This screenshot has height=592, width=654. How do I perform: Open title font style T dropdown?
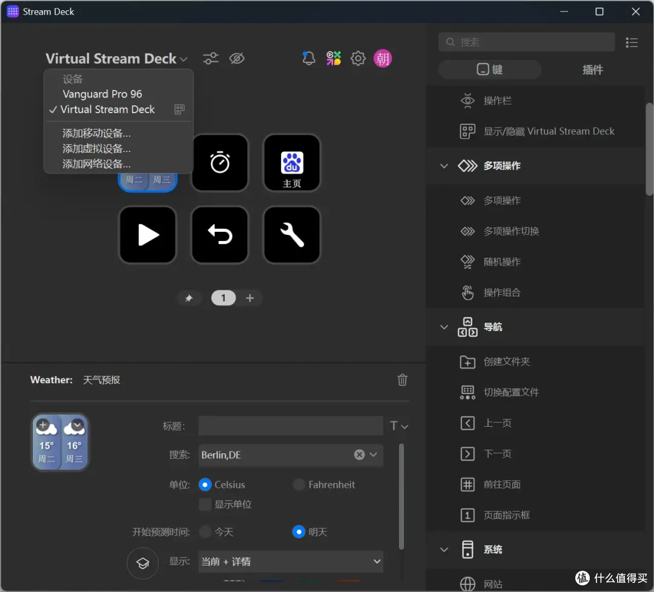398,426
